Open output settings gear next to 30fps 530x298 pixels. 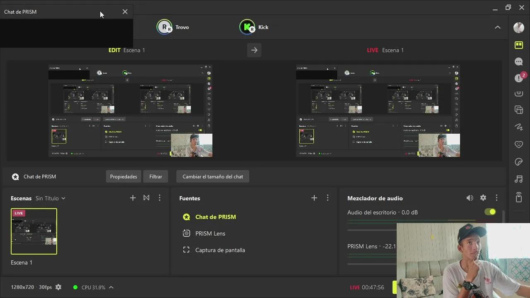click(58, 287)
